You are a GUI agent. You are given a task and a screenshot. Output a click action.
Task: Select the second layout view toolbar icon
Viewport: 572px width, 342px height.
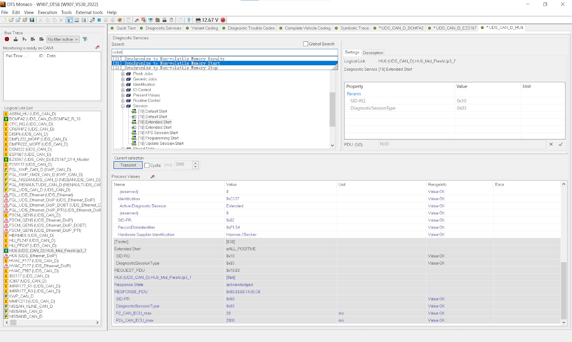77,20
